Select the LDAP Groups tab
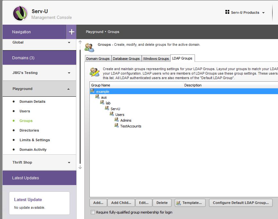Image resolution: width=278 pixels, height=219 pixels. point(182,58)
